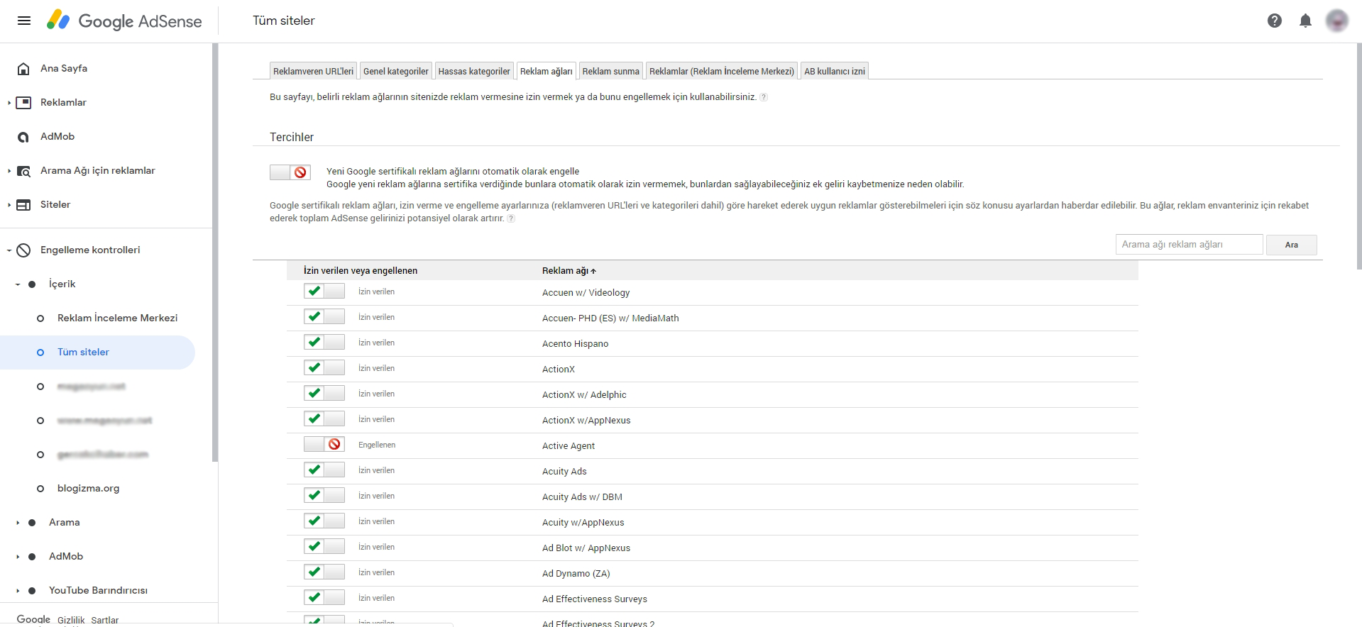The image size is (1362, 627).
Task: Toggle the ActionX w/ Adelphic switch
Action: (x=324, y=394)
